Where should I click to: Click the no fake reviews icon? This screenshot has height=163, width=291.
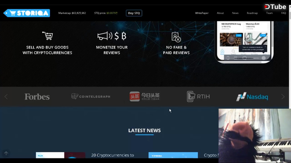[176, 37]
